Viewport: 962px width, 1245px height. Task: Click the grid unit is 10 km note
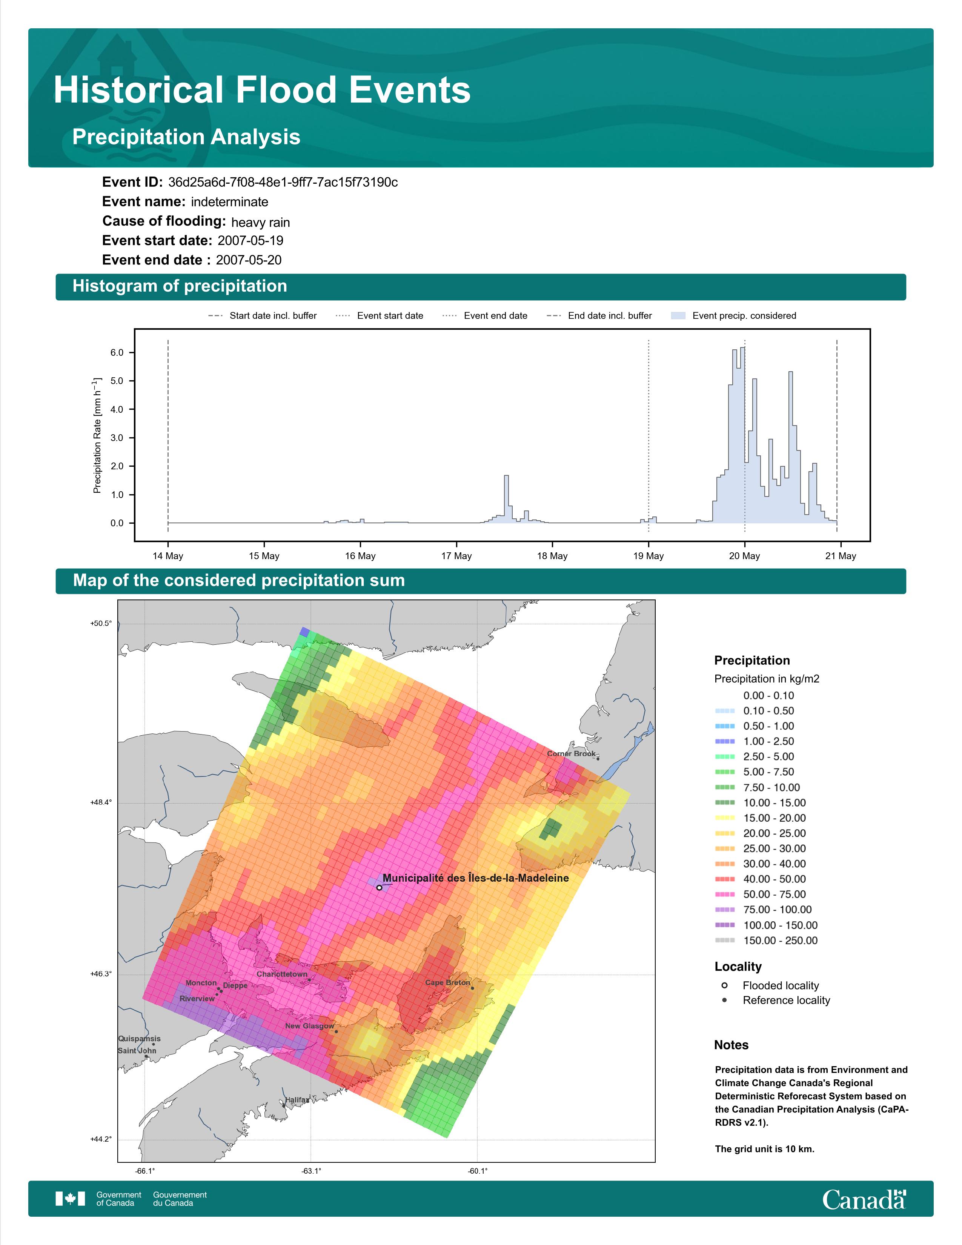(x=765, y=1149)
